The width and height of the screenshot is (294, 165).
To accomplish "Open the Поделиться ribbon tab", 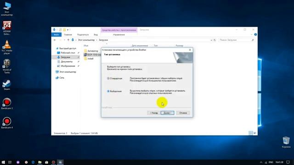I will [83, 35].
